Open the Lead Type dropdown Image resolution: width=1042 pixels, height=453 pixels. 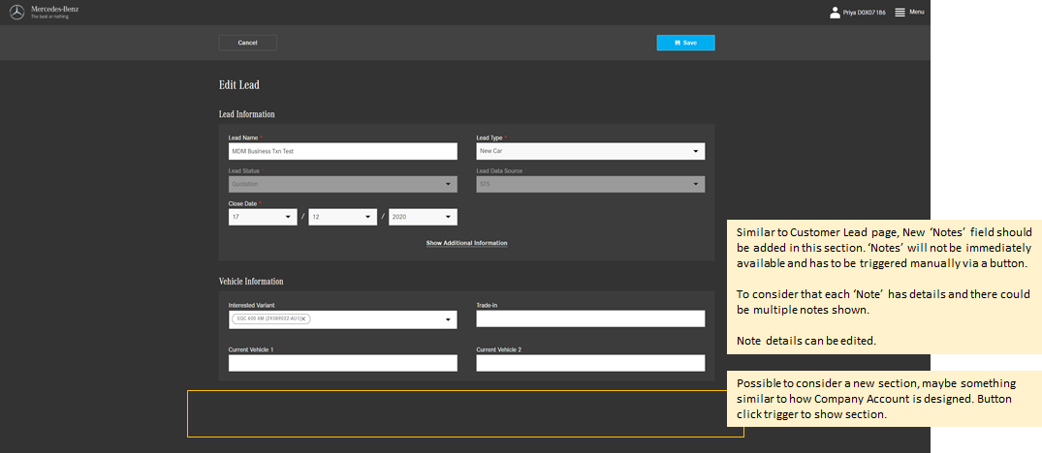coord(590,151)
